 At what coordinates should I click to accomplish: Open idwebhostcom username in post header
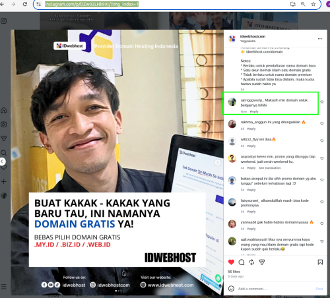click(x=253, y=36)
